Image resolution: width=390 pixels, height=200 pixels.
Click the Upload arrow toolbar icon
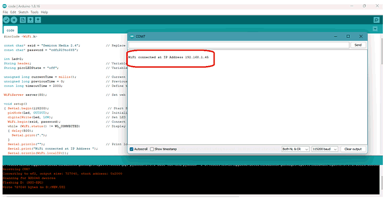(x=14, y=20)
